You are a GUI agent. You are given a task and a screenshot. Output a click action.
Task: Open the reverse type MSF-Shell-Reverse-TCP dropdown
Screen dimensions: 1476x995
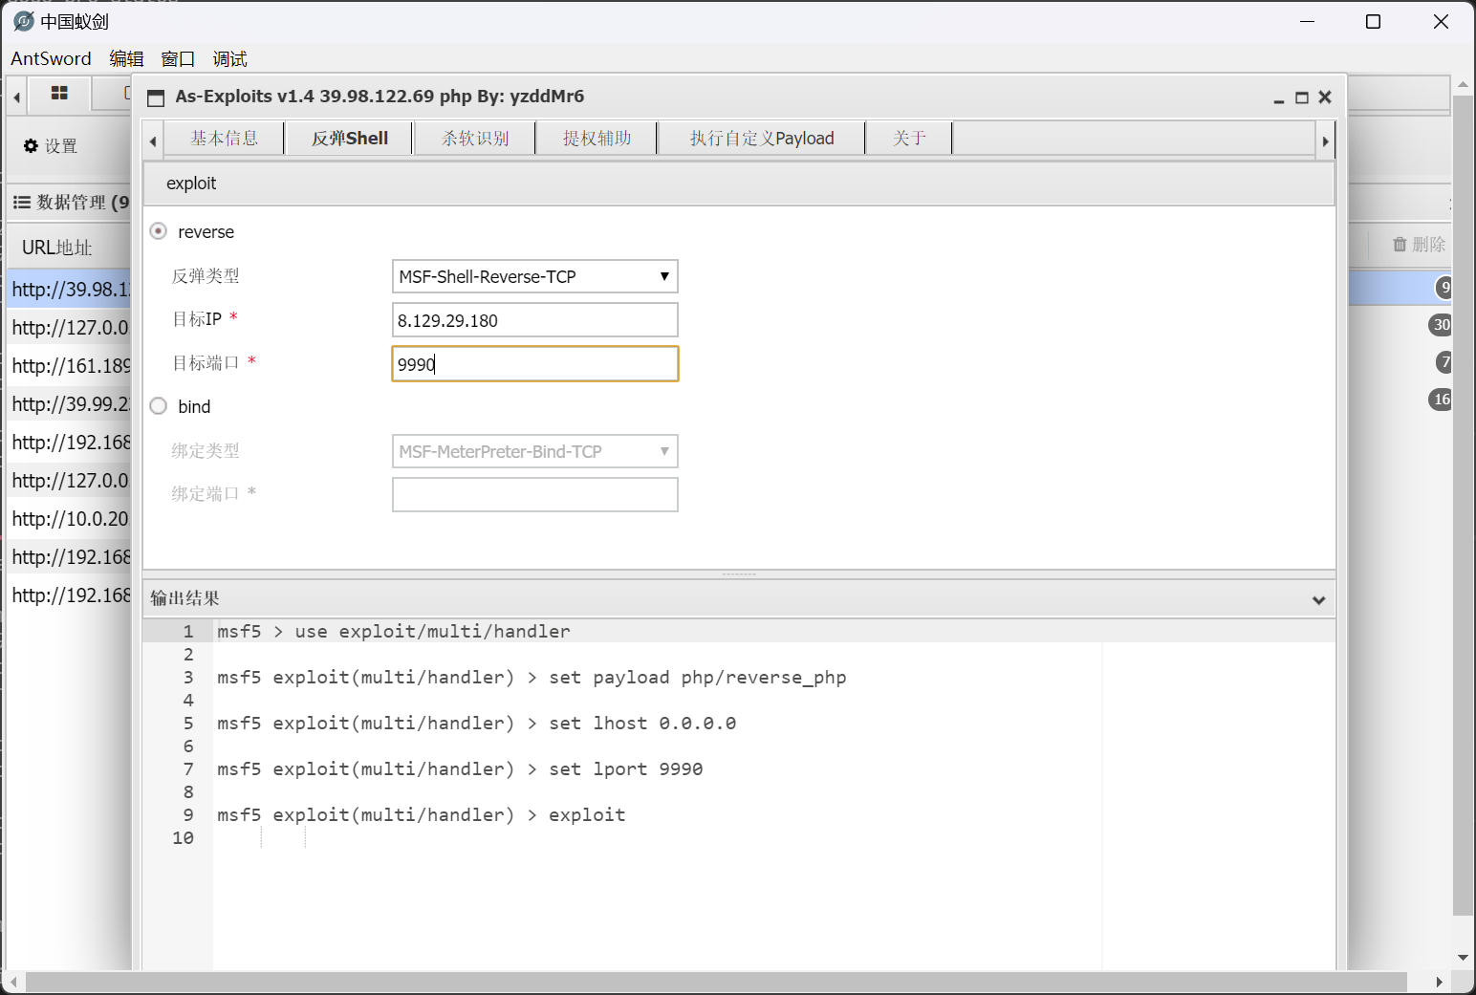[535, 276]
